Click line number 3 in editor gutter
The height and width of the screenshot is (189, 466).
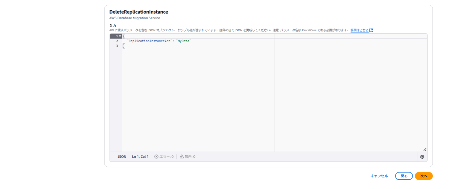pos(117,46)
